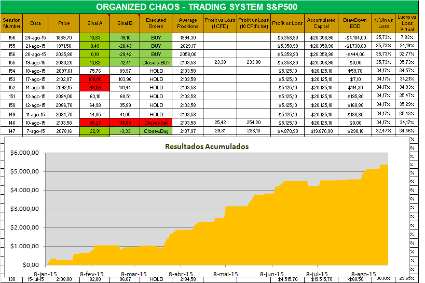
Task: Click the Average Positions header
Action: pos(187,23)
